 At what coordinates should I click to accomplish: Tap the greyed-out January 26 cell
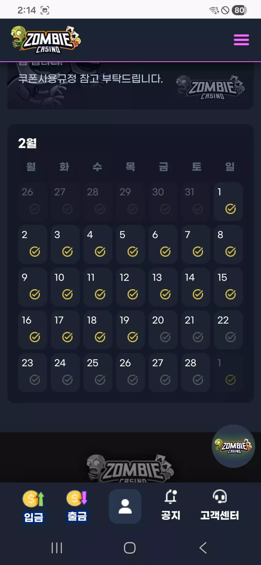click(33, 202)
